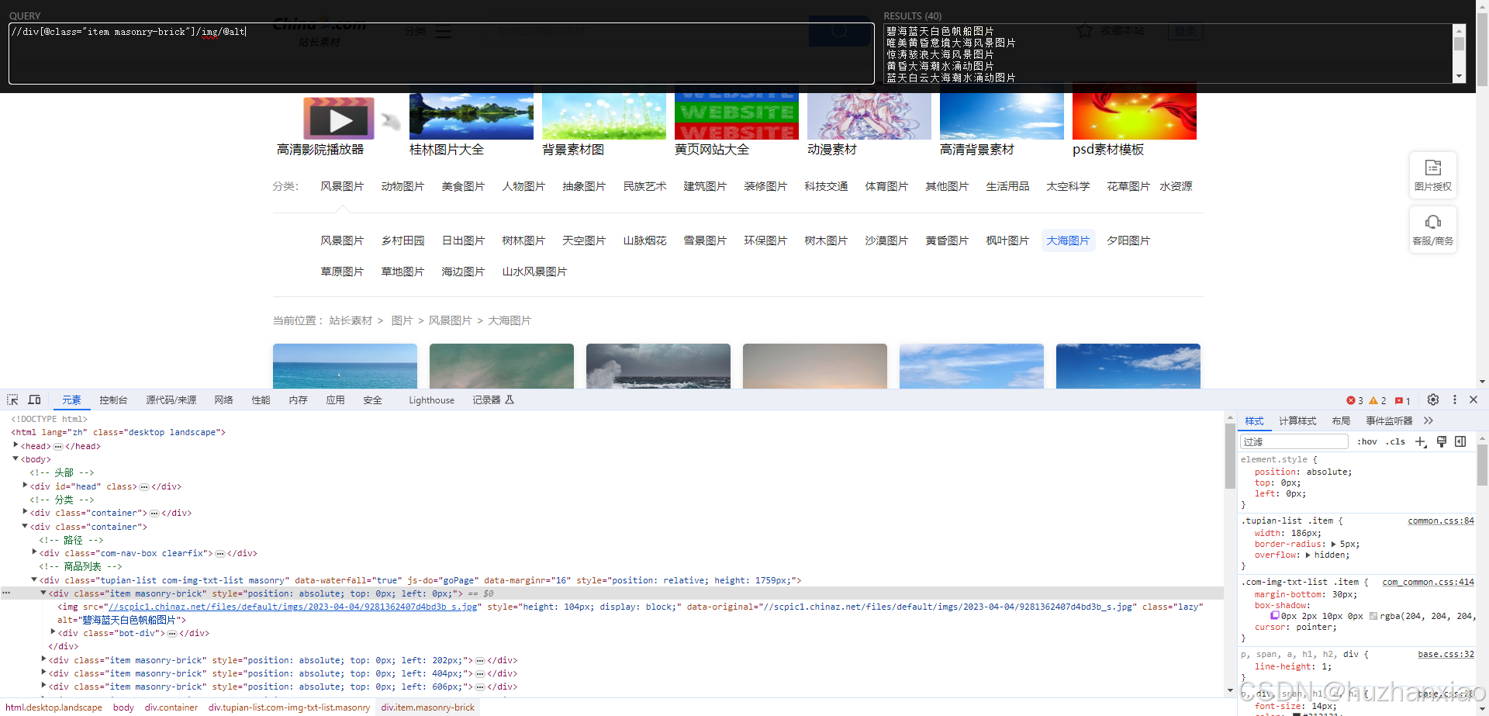Activate the DevTools element picker icon

pos(12,400)
